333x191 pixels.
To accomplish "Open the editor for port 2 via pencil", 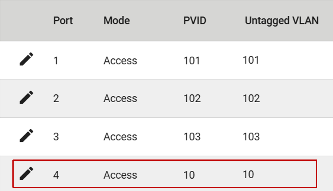I will coord(26,98).
